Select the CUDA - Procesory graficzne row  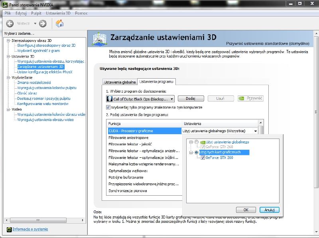[145, 131]
